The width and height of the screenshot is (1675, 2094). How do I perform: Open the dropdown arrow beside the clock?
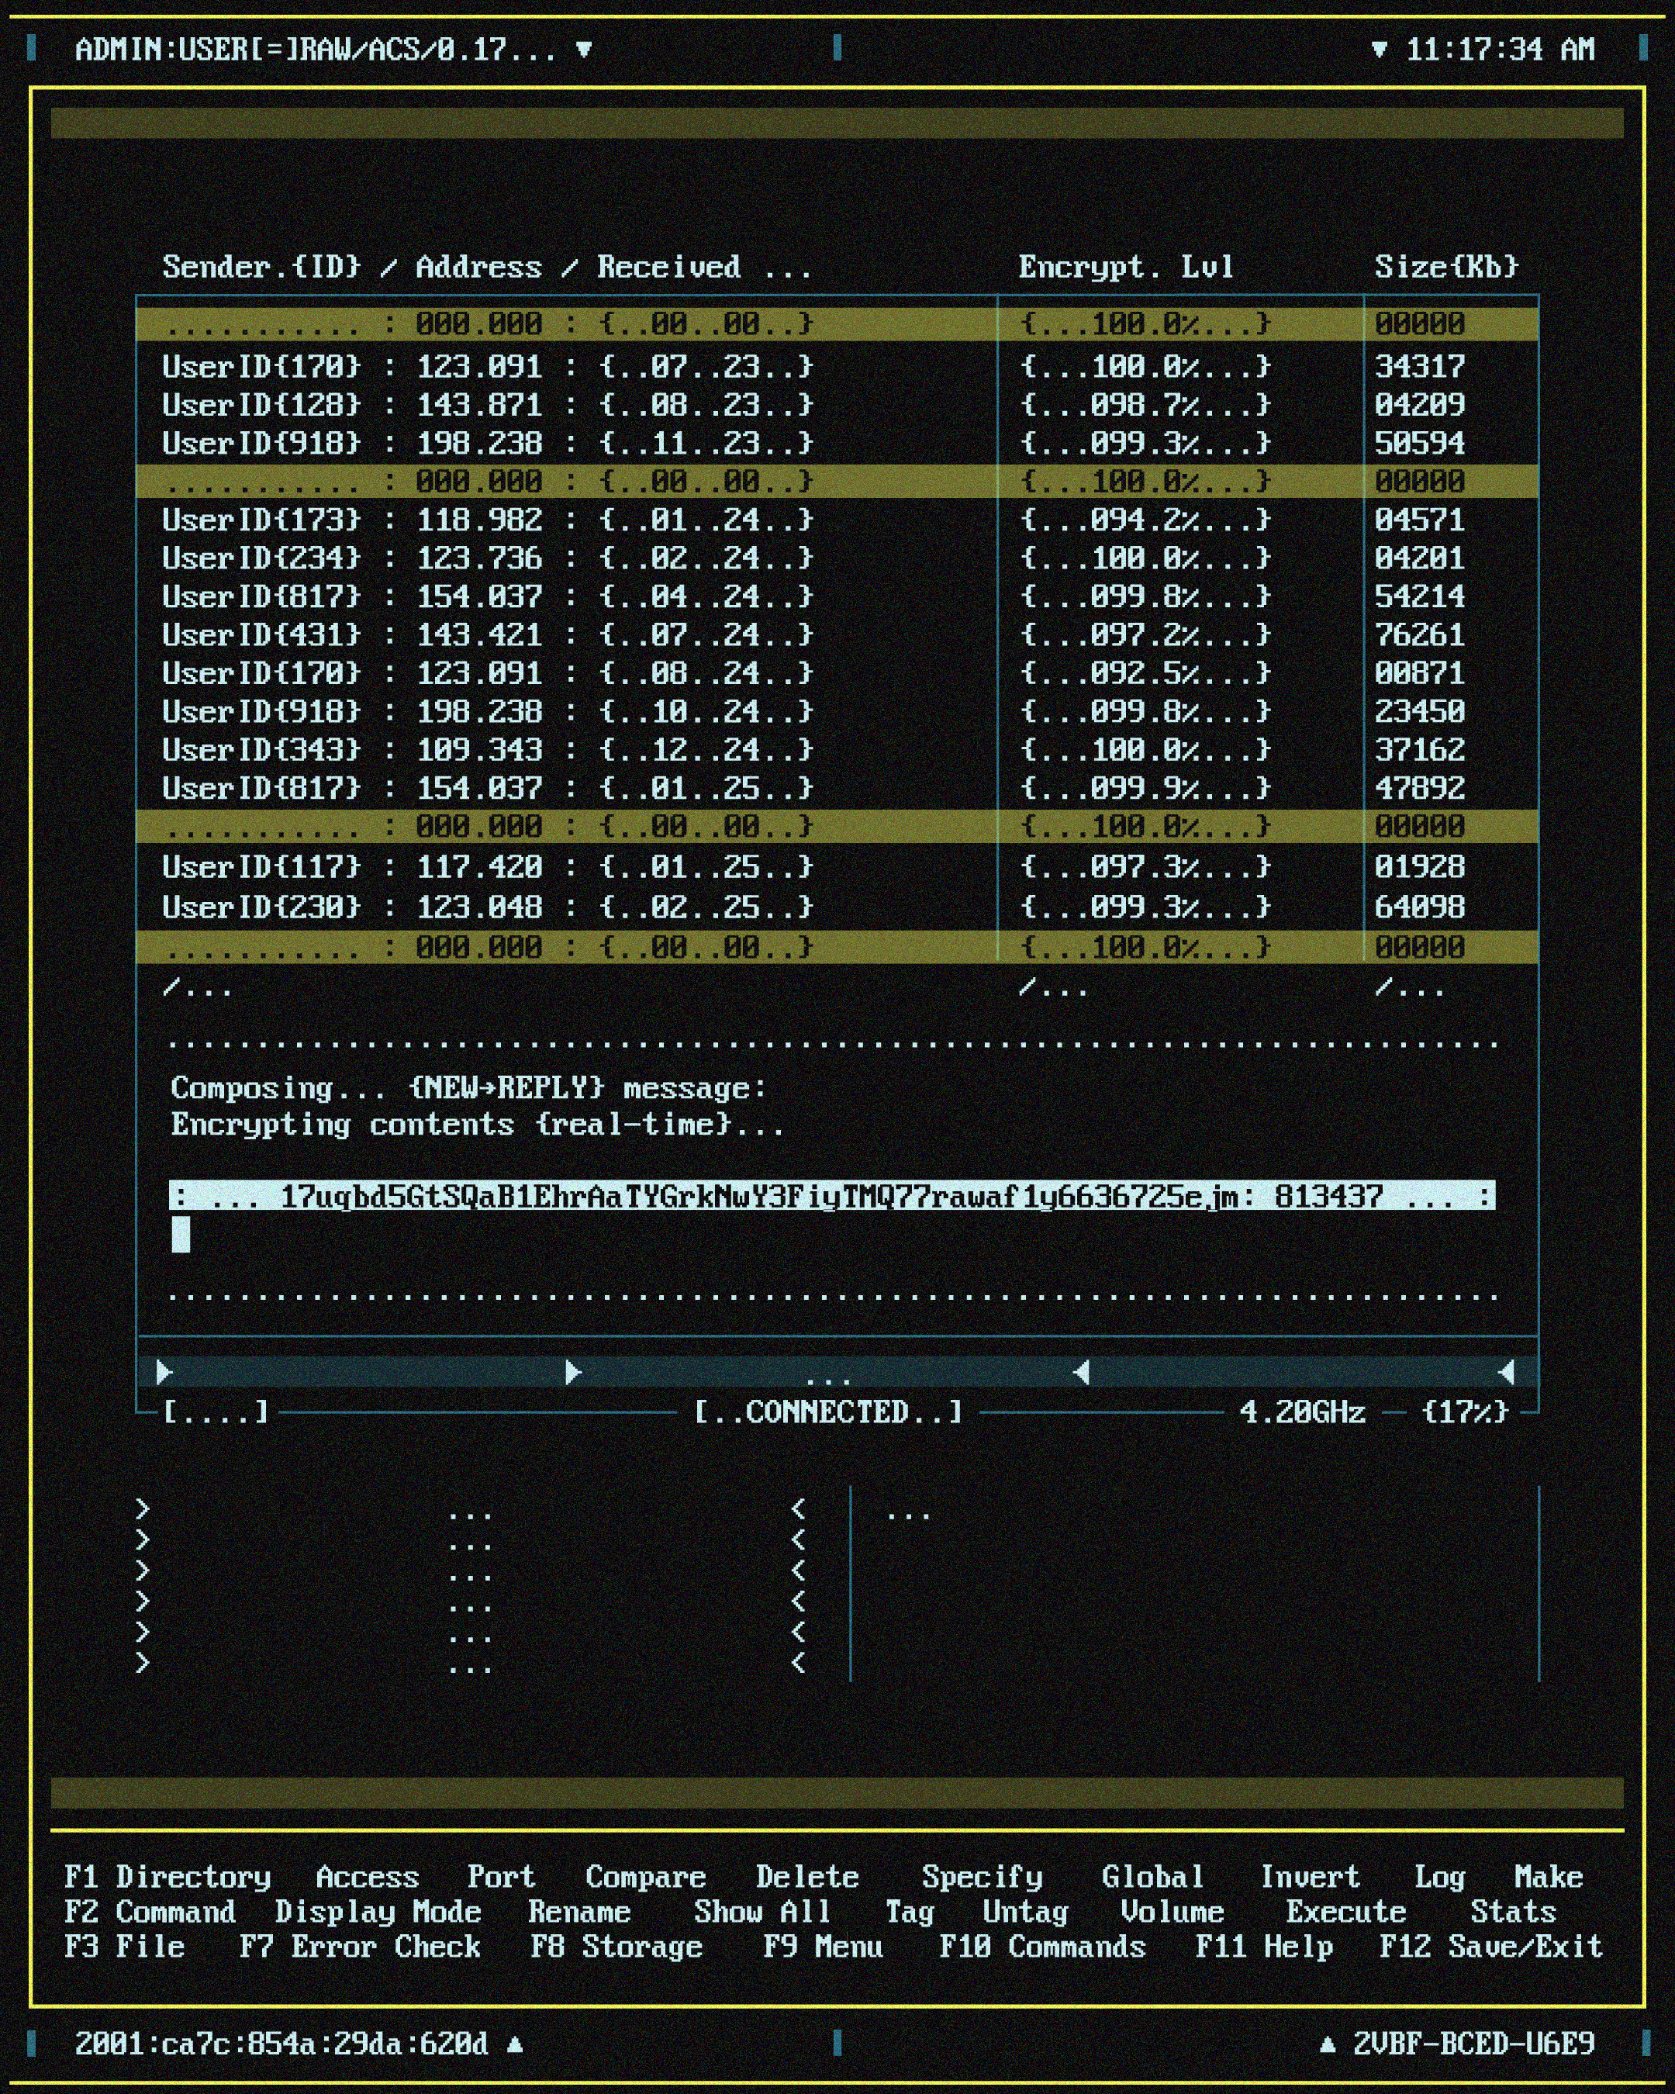click(1378, 50)
